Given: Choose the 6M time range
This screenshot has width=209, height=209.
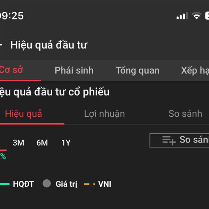Looking at the screenshot, I should 42,142.
